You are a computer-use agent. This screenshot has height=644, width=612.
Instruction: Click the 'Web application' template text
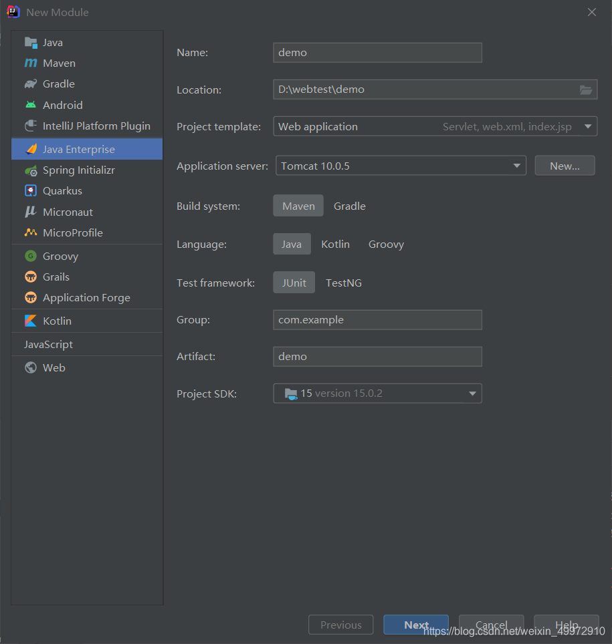tap(318, 126)
